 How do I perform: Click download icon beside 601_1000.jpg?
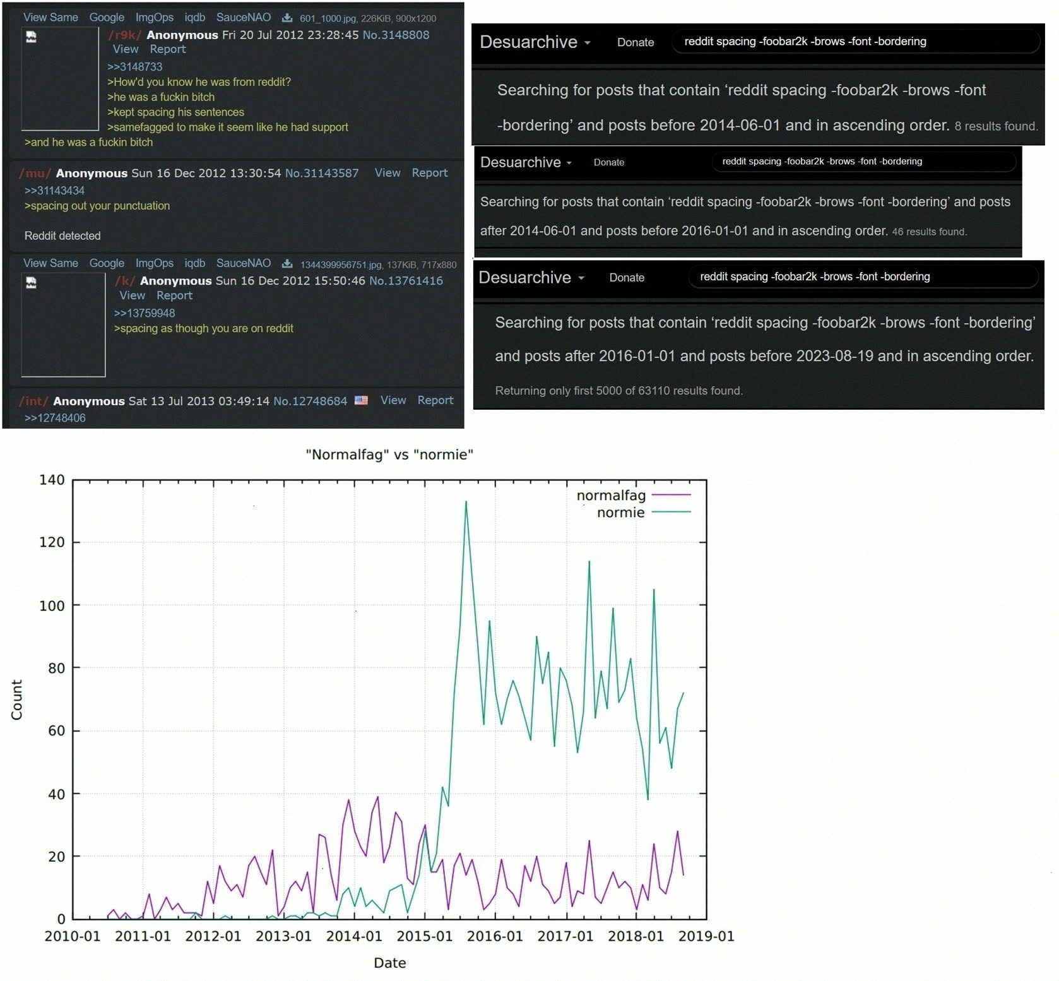287,18
